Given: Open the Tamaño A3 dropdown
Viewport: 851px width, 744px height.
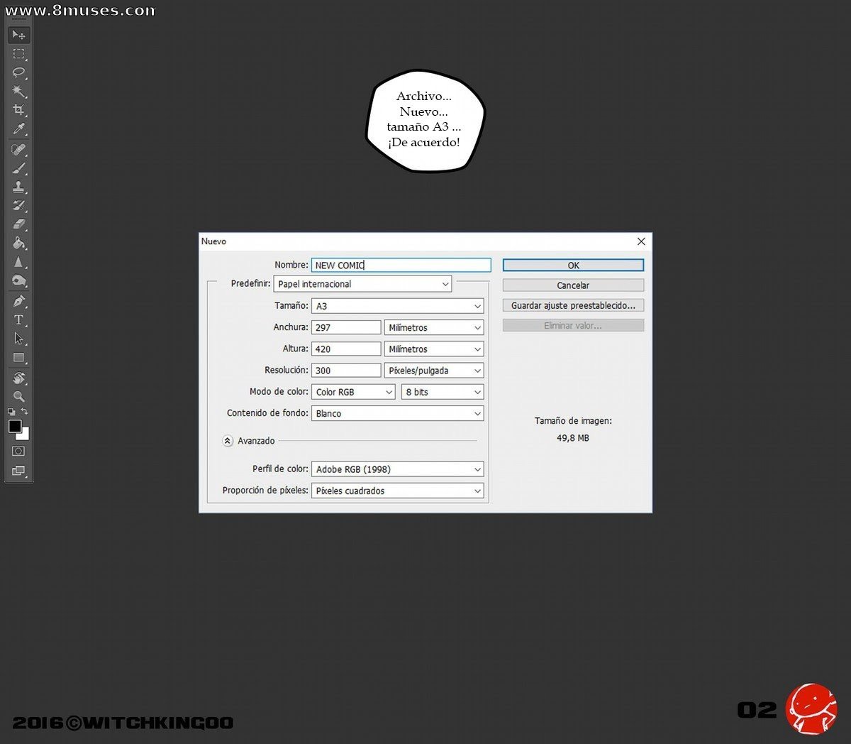Looking at the screenshot, I should click(x=398, y=306).
